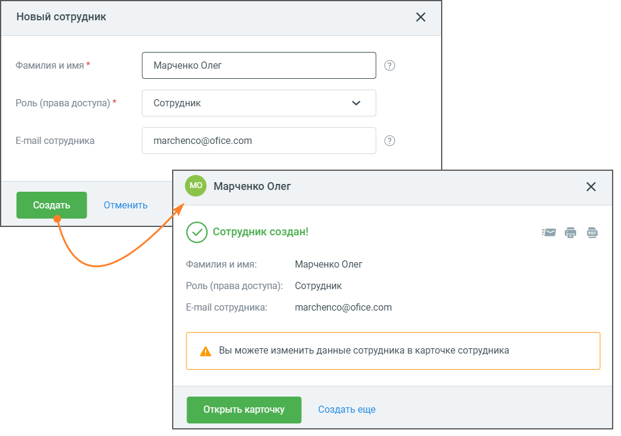Click the Фамилия и имя * form label
The width and height of the screenshot is (621, 436).
[53, 65]
